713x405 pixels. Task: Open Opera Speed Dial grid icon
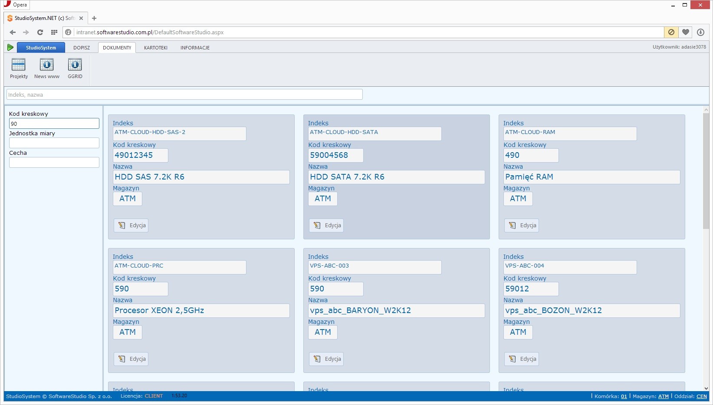tap(54, 32)
